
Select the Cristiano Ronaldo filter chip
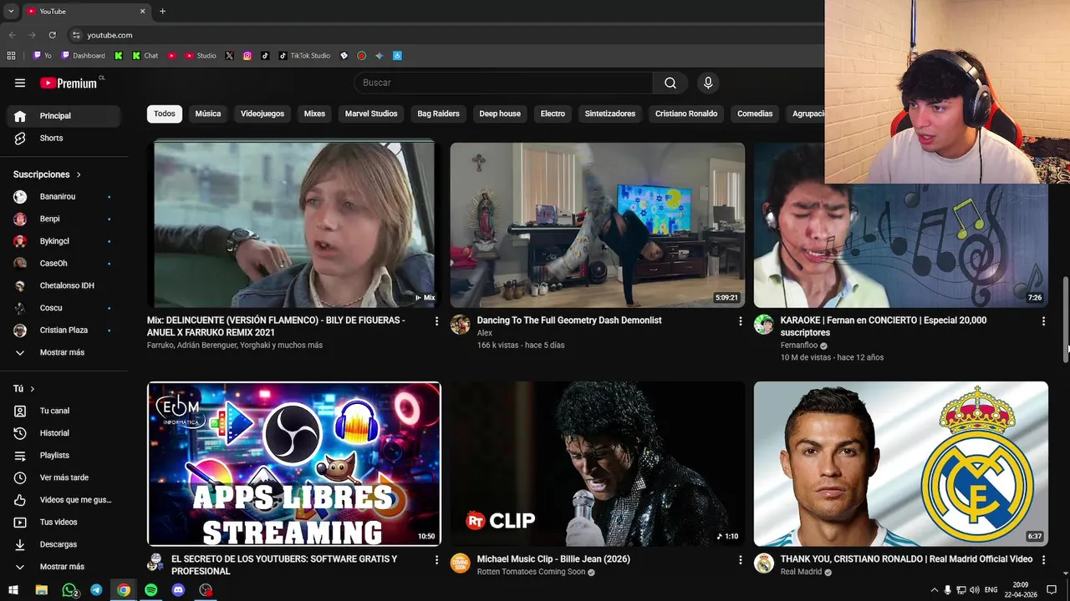[x=686, y=114]
